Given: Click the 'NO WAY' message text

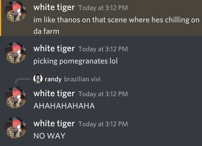Looking at the screenshot, I should click(49, 136).
